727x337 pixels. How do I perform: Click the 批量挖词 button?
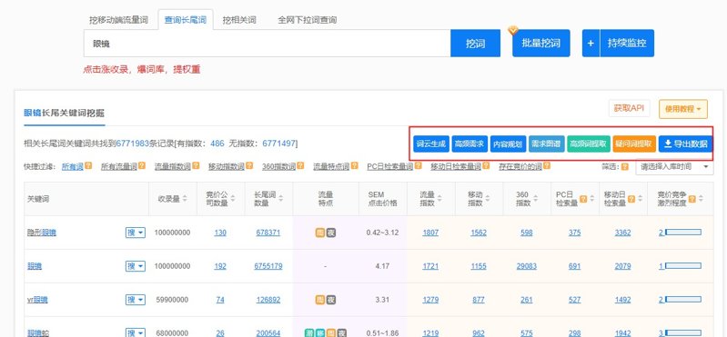pos(541,43)
